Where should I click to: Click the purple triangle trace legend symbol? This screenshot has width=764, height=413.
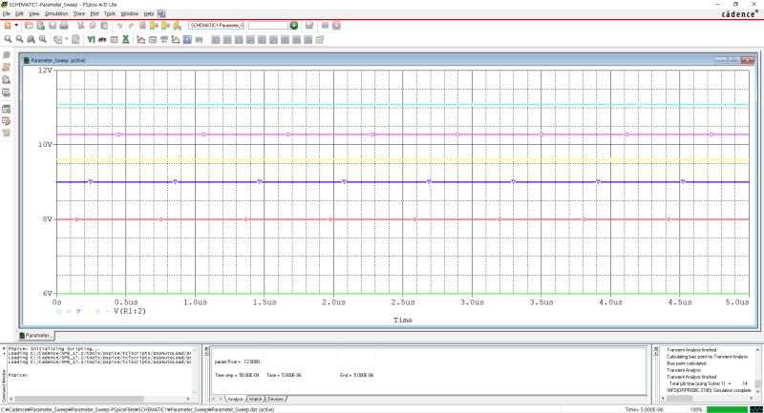pos(78,311)
